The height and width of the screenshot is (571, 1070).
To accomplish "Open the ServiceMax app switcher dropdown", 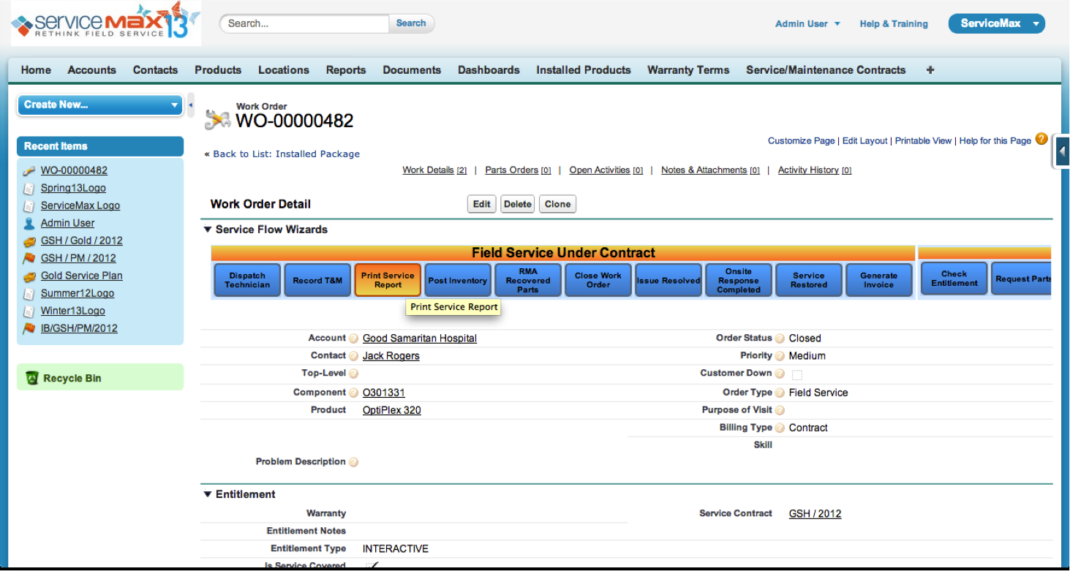I will point(997,23).
